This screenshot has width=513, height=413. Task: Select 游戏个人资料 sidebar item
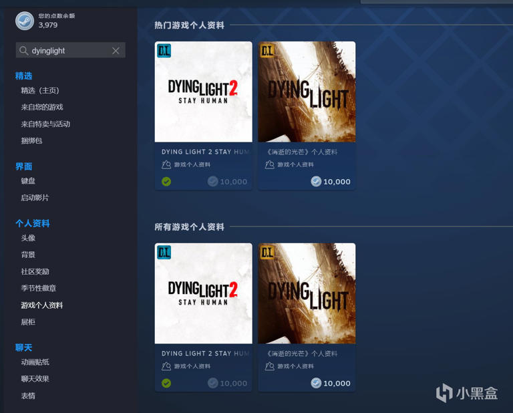(x=42, y=305)
